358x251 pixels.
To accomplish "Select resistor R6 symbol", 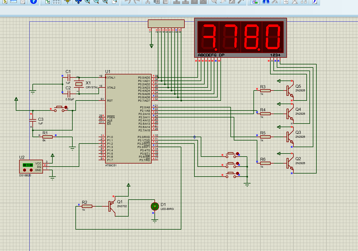I will pos(265,163).
